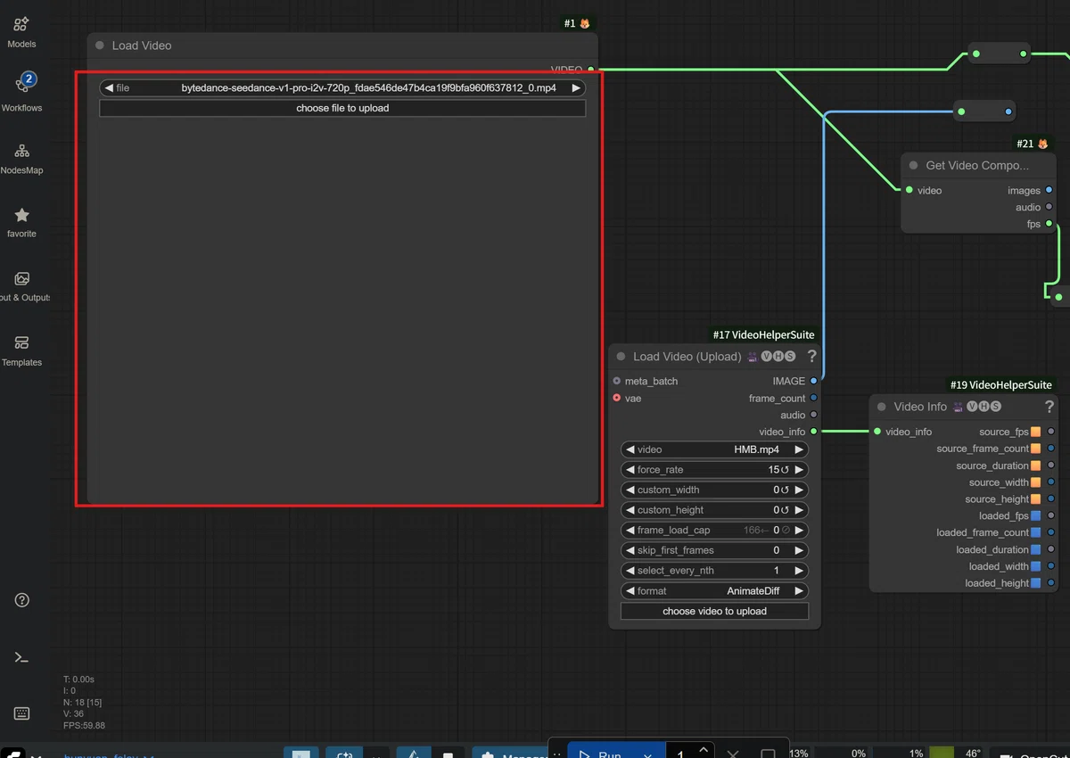This screenshot has width=1070, height=758.
Task: Click the video_info input socket on Video Info
Action: click(877, 432)
